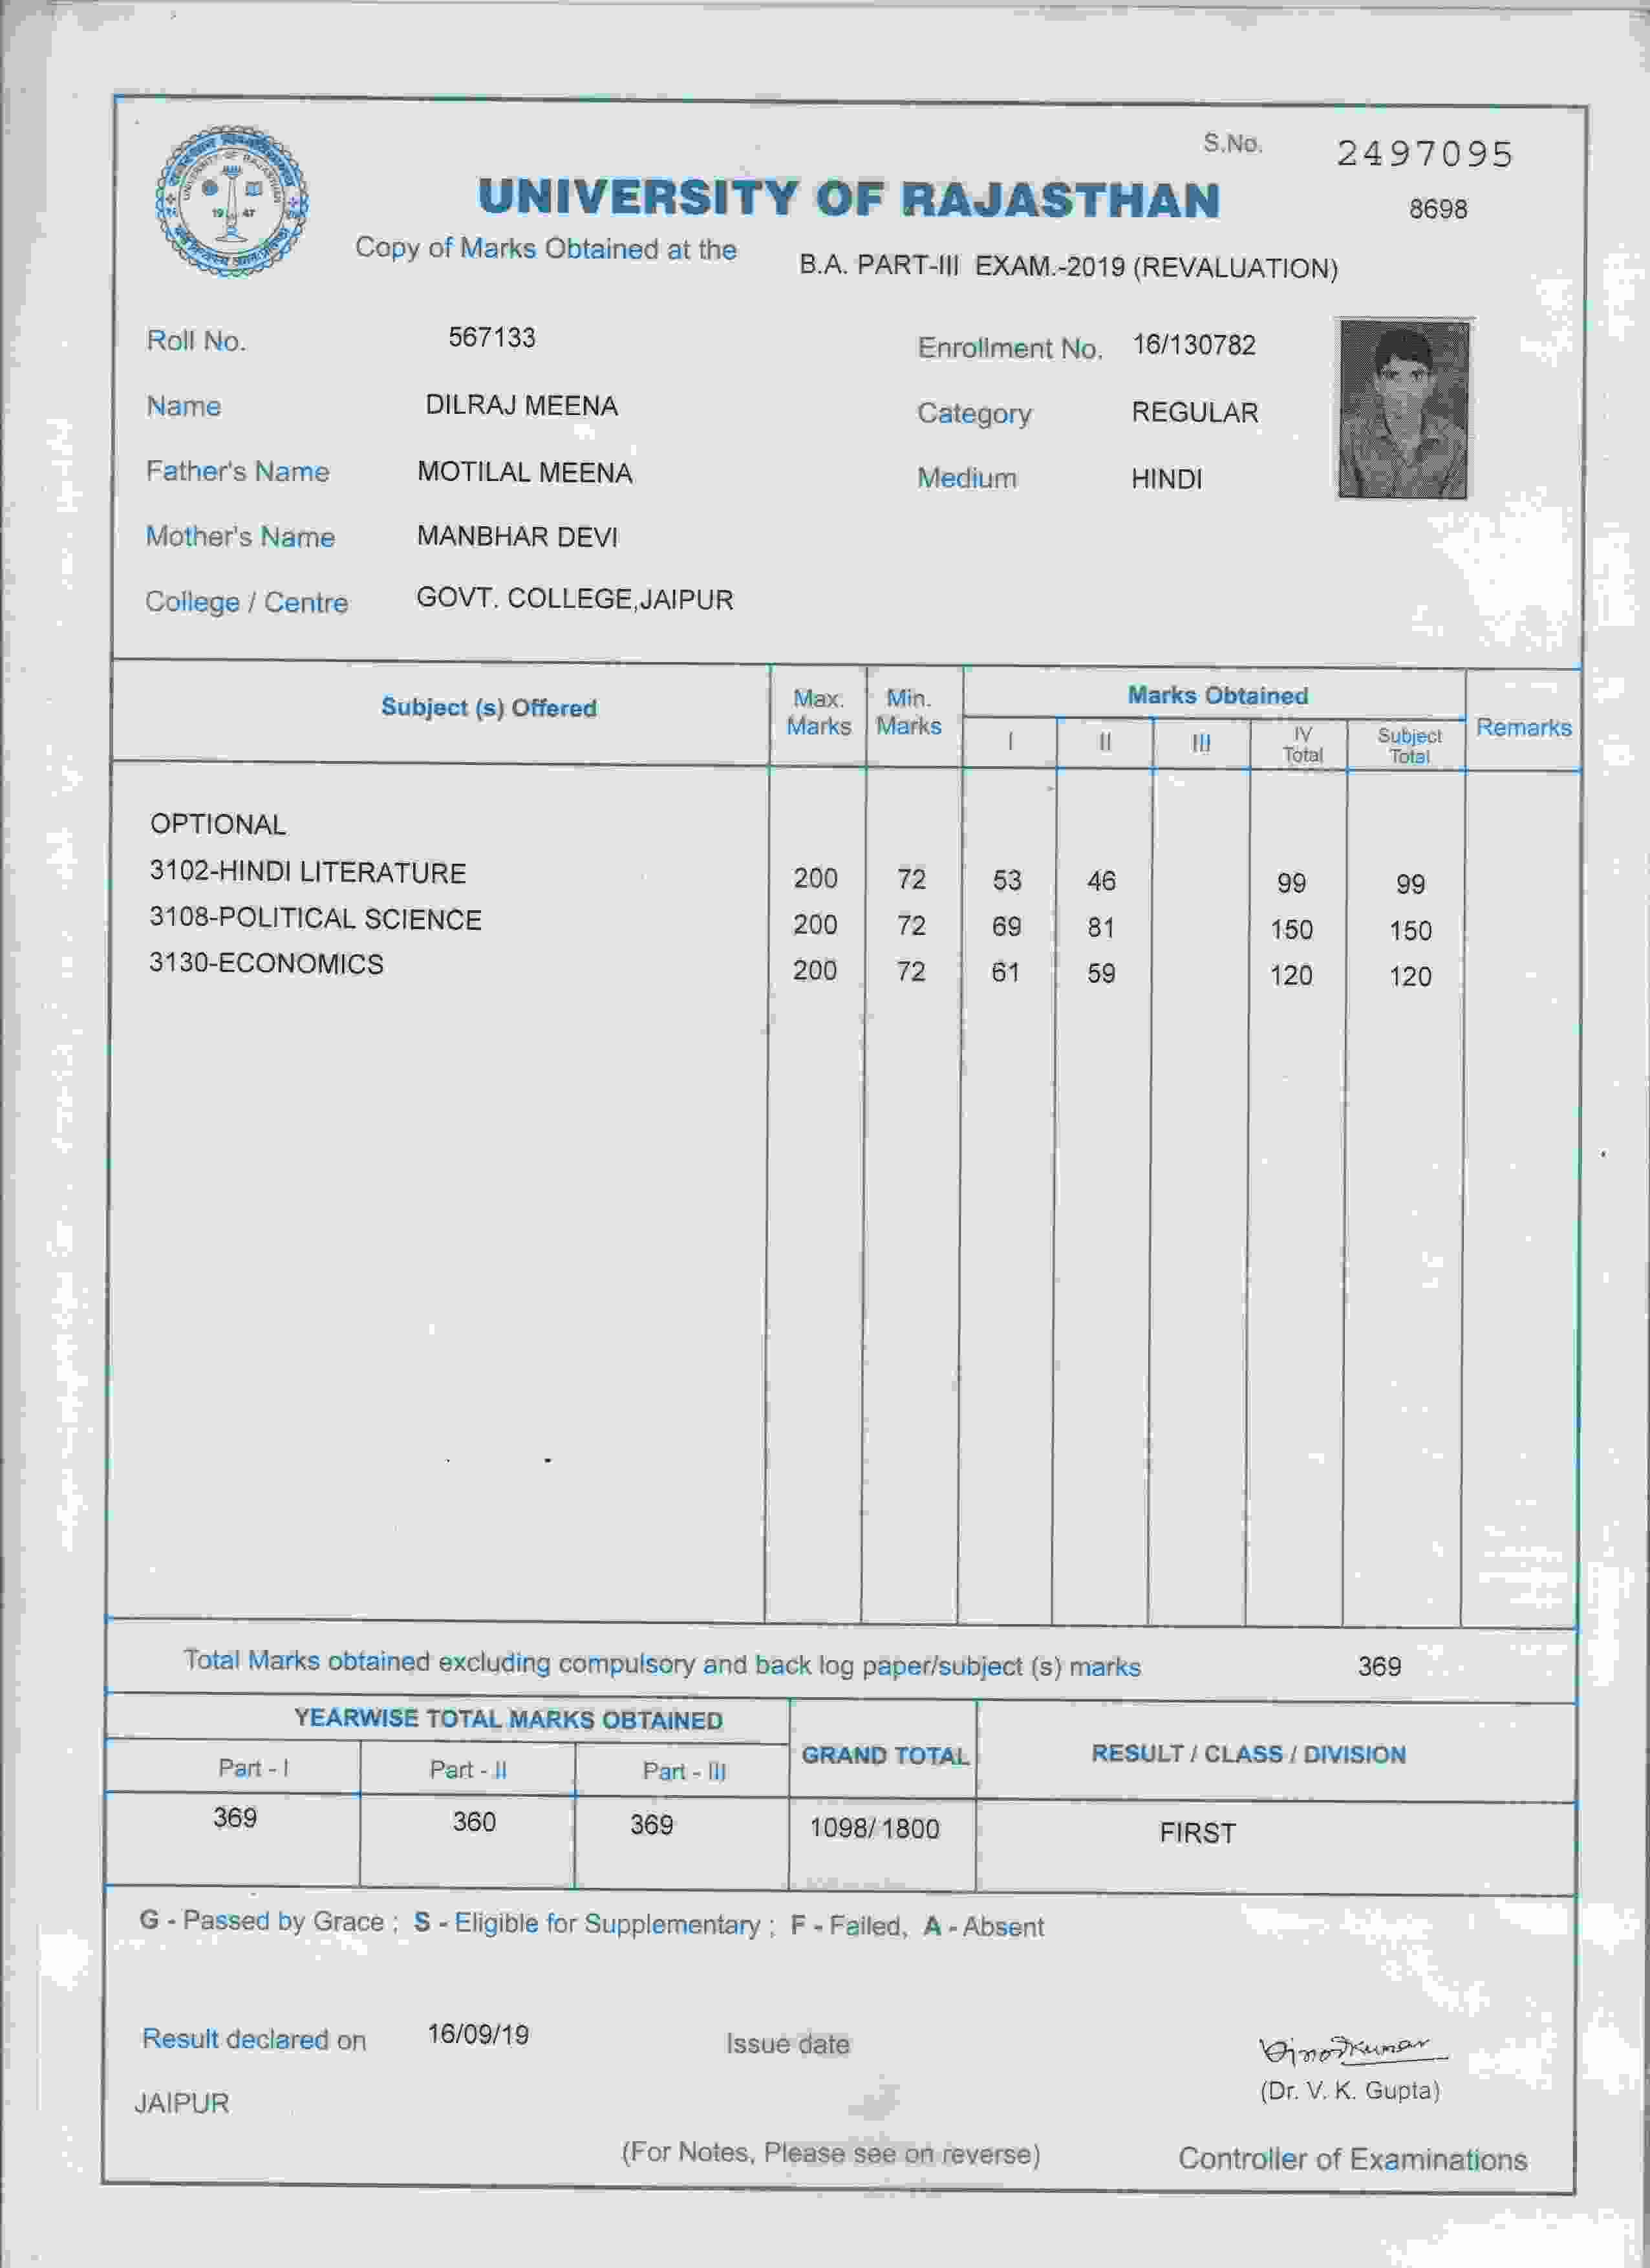
Task: Select the 3130-Economics subject row
Action: (x=266, y=964)
